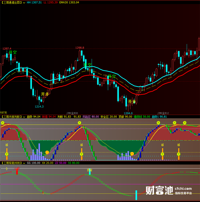Click the 开空 signal beside the 1297.4 label
Viewport: 200px width, 202px height.
pos(13,52)
